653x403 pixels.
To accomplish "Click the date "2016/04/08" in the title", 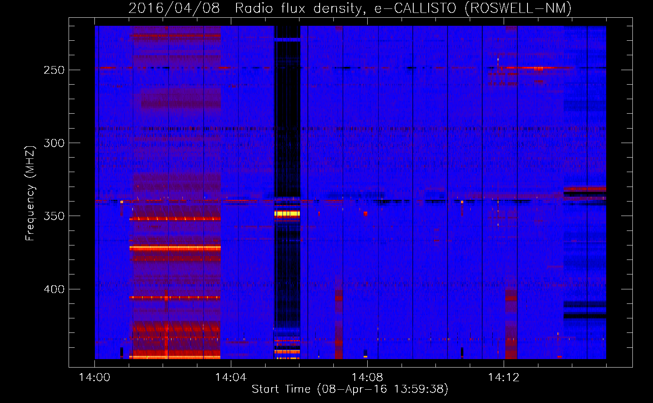I will click(x=174, y=8).
